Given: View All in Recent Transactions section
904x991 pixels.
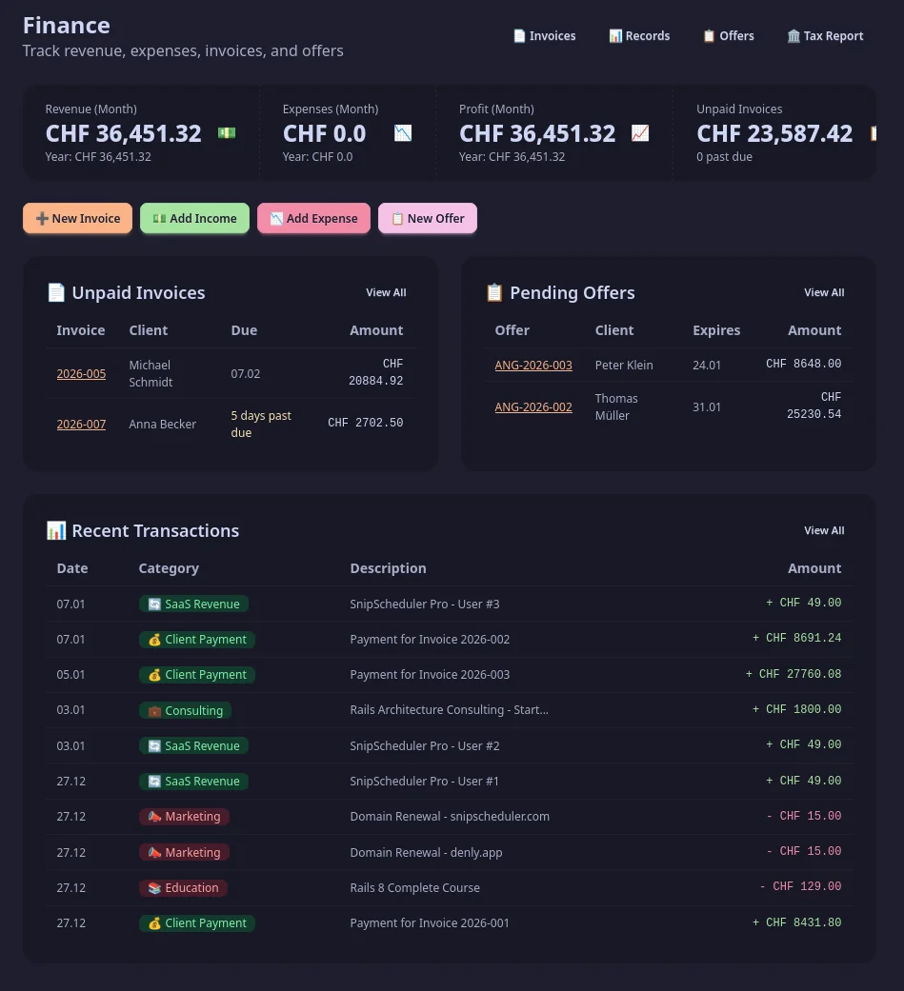Looking at the screenshot, I should coord(824,530).
